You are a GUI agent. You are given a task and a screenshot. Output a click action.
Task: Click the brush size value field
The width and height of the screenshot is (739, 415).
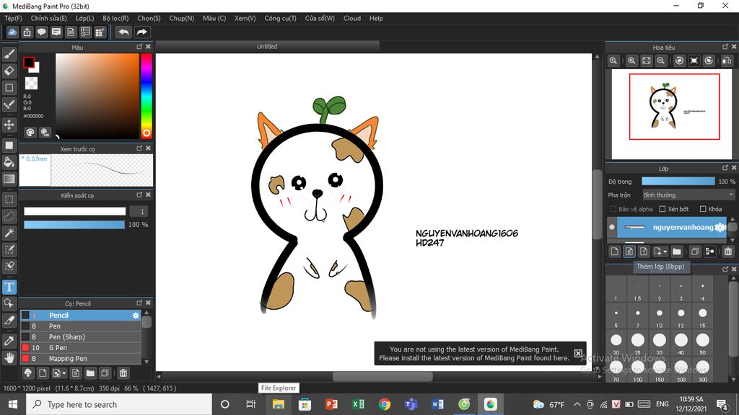[139, 211]
